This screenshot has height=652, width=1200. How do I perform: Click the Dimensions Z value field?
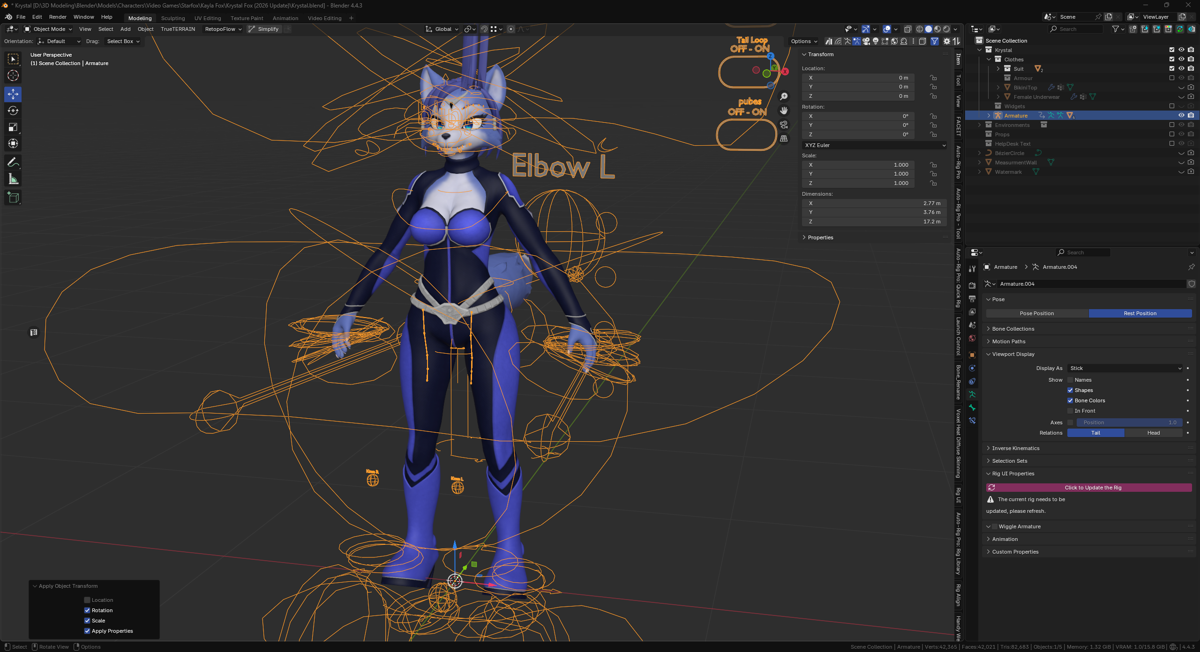coord(875,222)
